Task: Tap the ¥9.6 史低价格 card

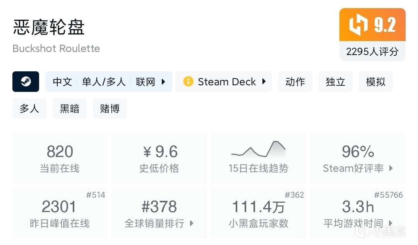Action: 159,158
